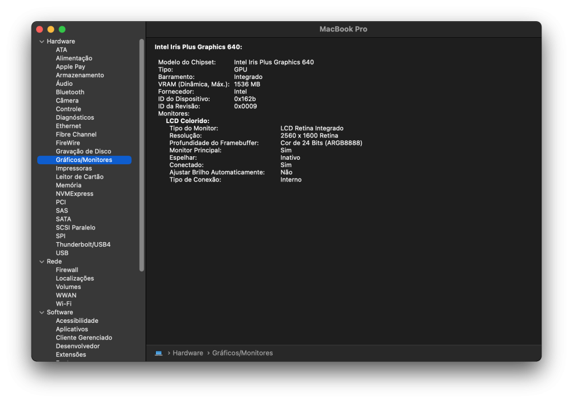
Task: Click the 2560 x 1600 Retina value
Action: point(309,136)
